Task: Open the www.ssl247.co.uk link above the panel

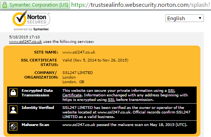Action: [x=25, y=42]
